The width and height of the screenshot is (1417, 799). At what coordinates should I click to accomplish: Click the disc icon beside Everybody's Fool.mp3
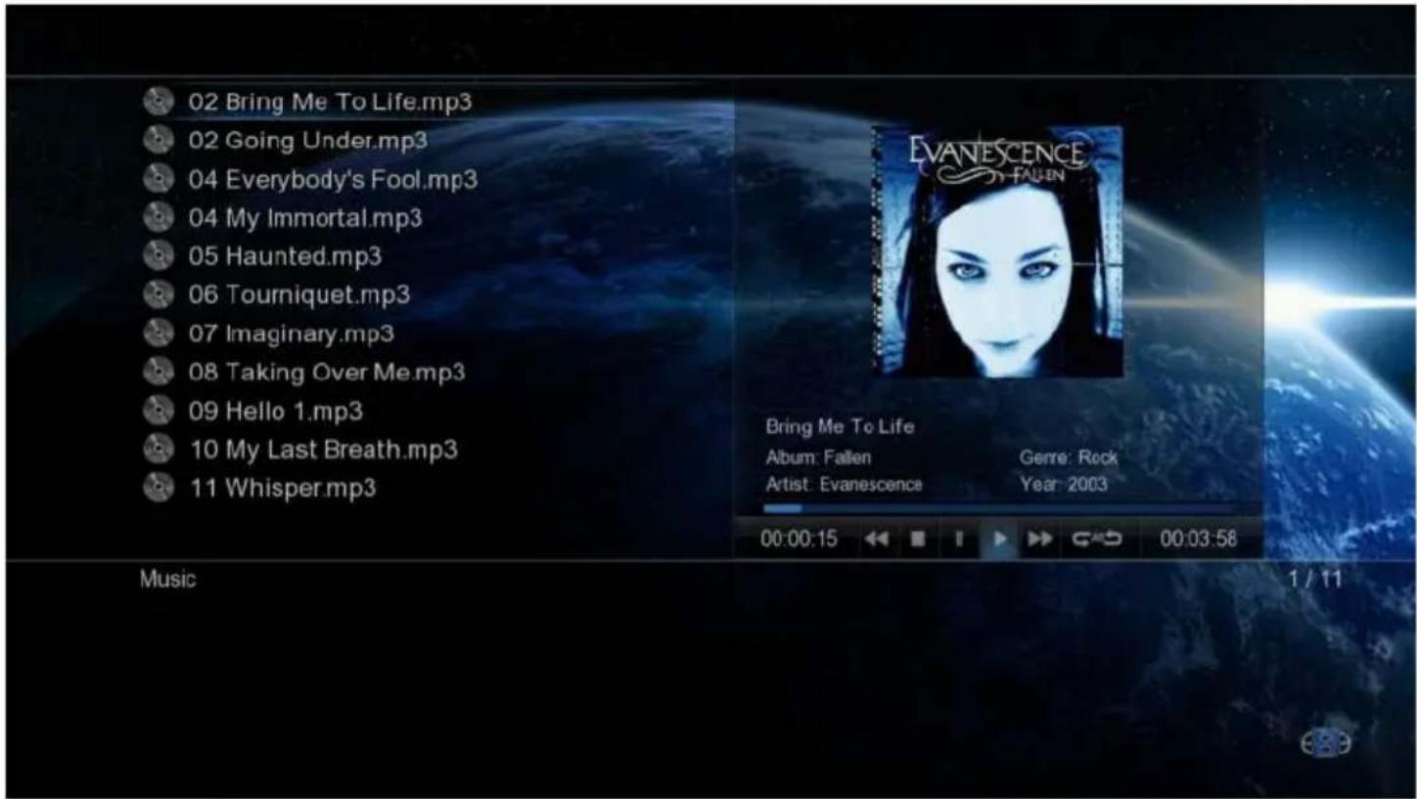point(158,179)
